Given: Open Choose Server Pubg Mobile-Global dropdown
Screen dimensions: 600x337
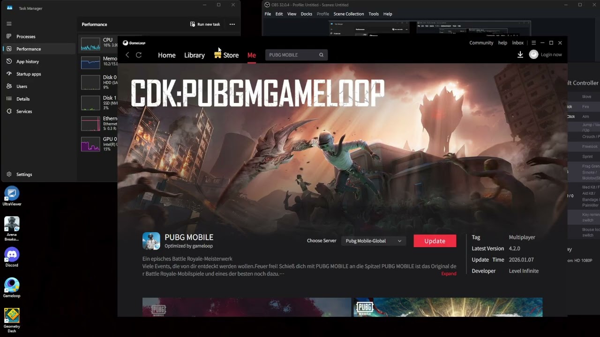Looking at the screenshot, I should (x=373, y=241).
